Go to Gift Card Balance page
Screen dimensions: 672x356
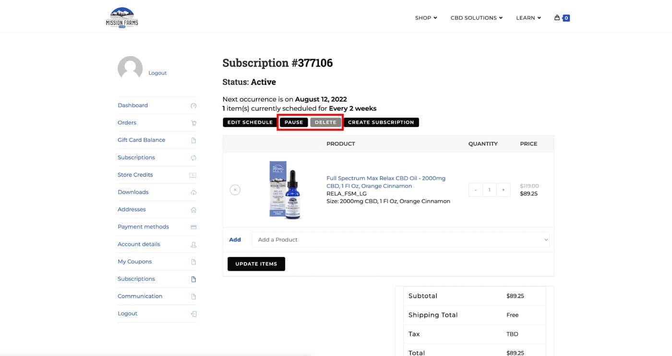point(141,140)
